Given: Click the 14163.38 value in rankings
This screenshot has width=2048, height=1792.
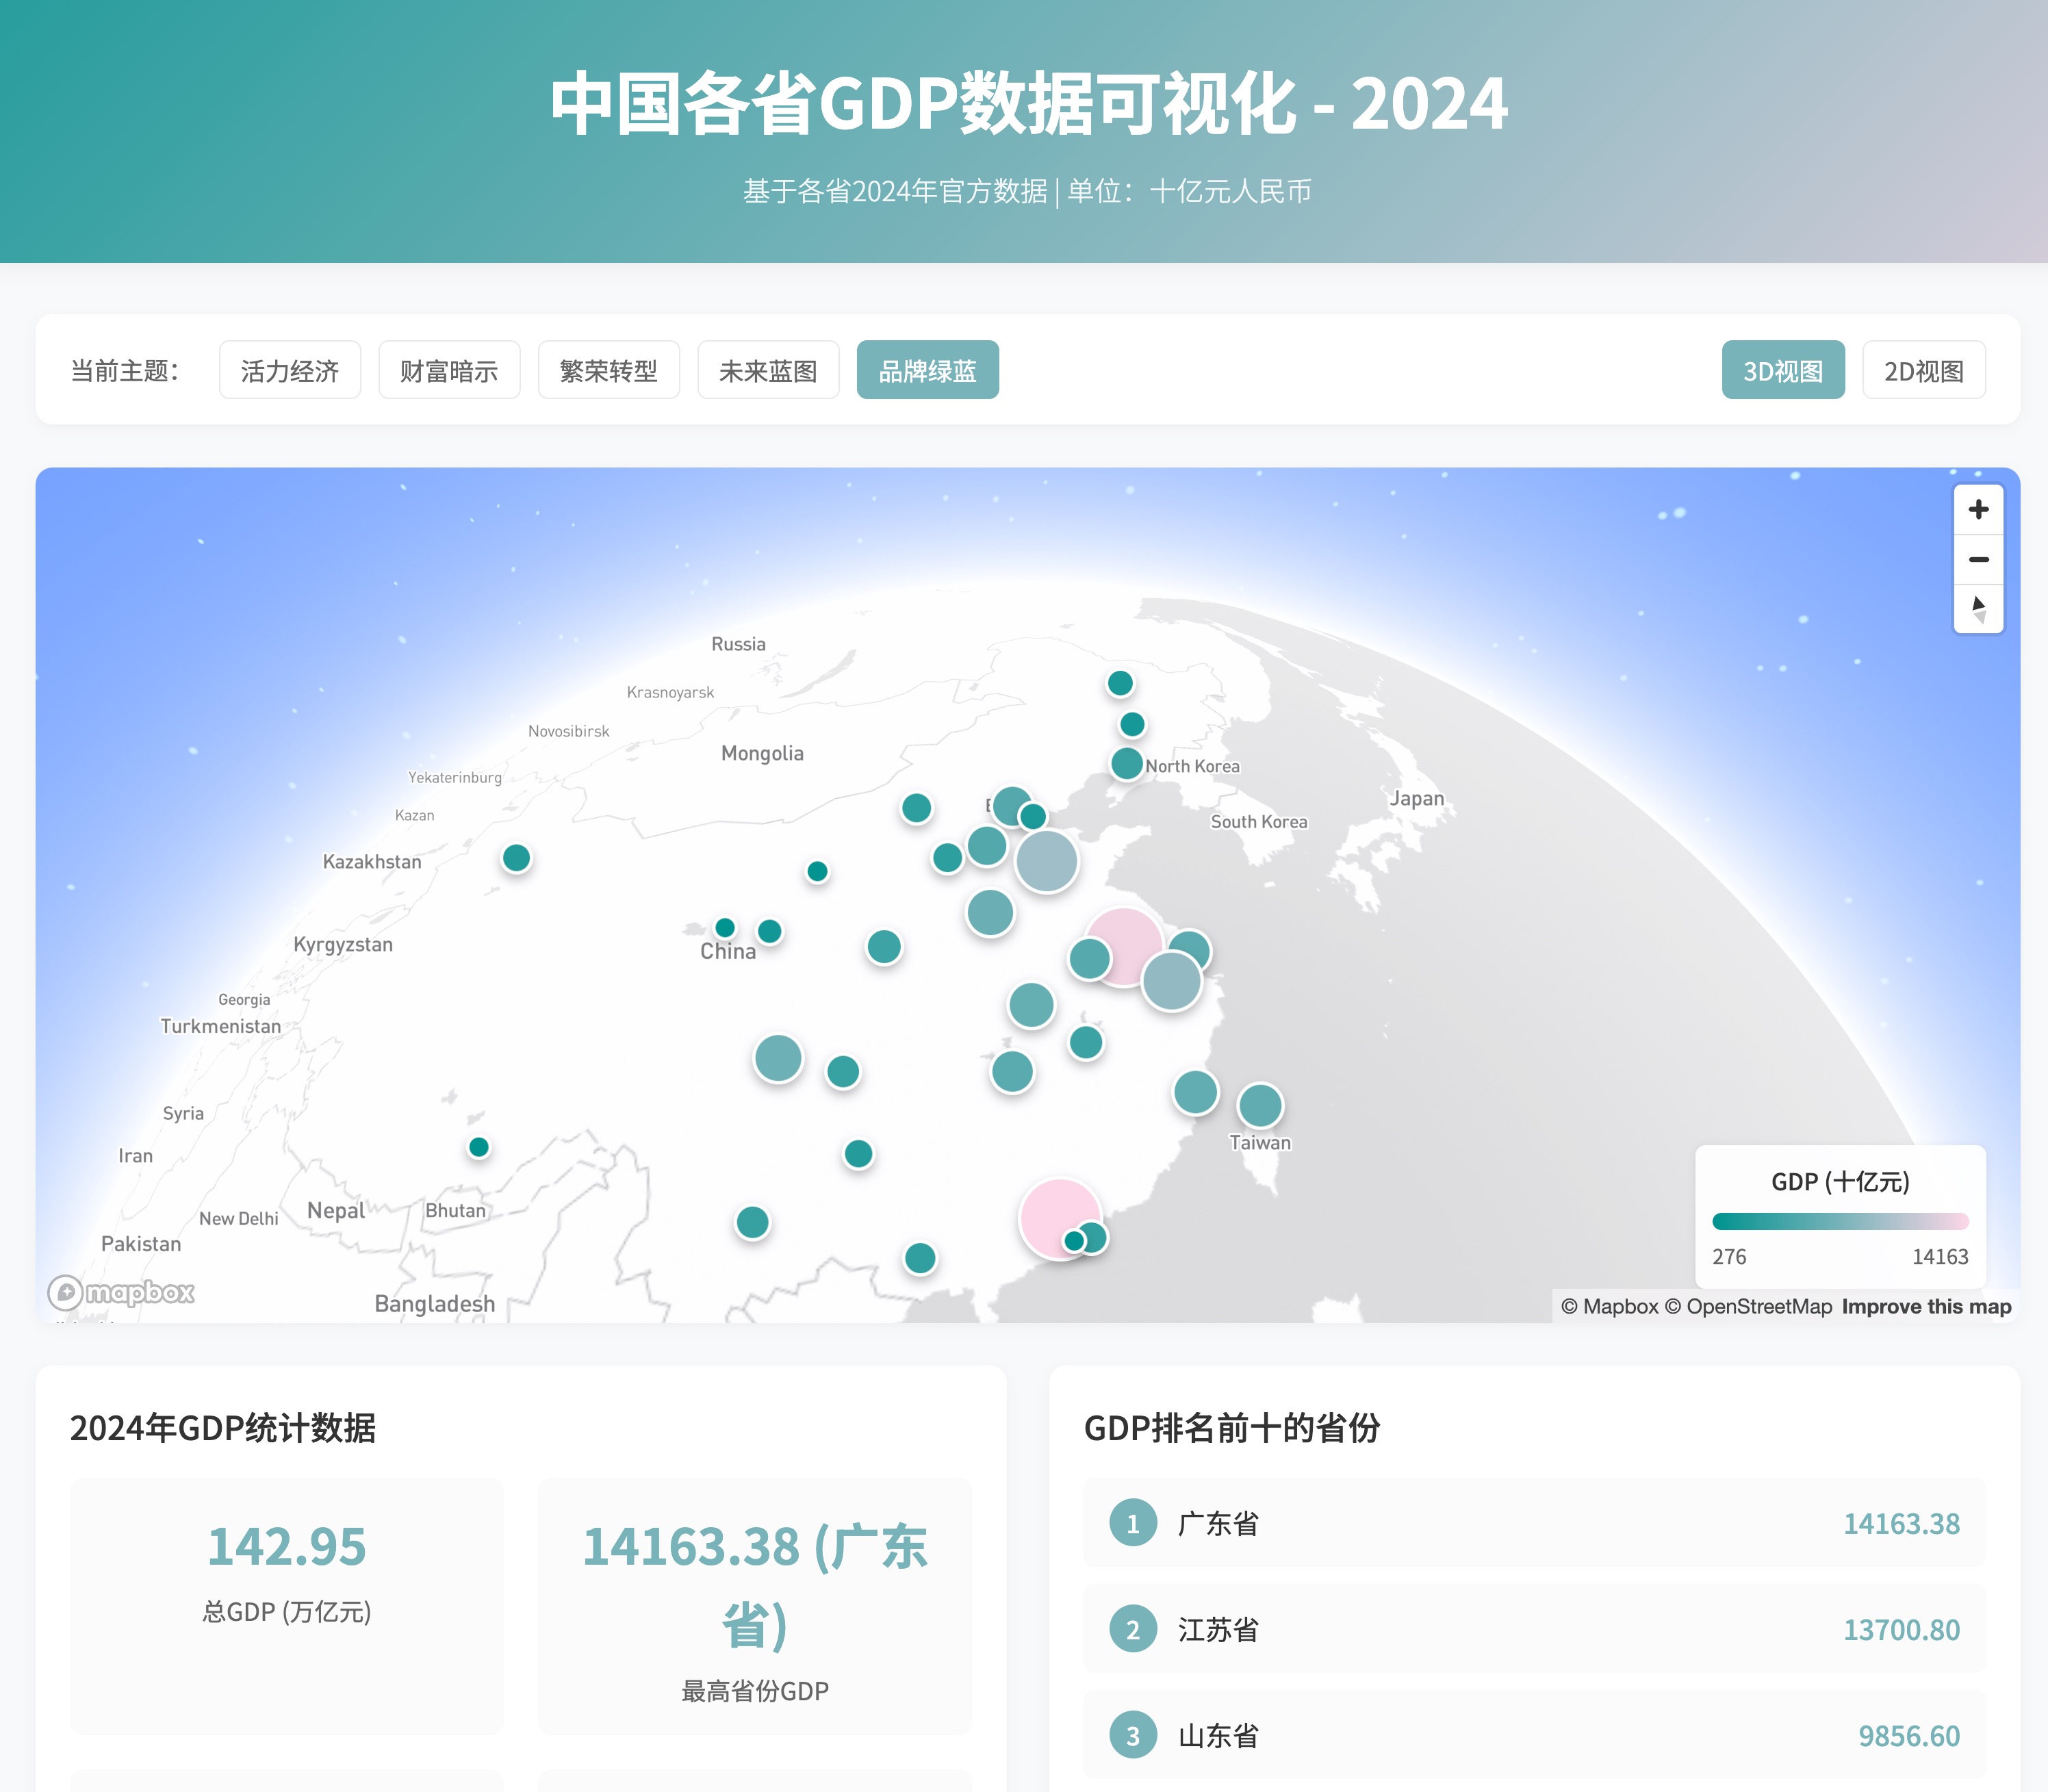Looking at the screenshot, I should (x=1901, y=1523).
